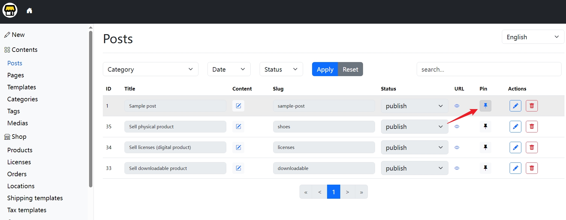Click the sidebar vertical scrollbar
The width and height of the screenshot is (566, 220).
pyautogui.click(x=91, y=108)
